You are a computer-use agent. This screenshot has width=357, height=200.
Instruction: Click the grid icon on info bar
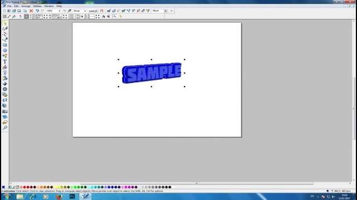[26, 16]
